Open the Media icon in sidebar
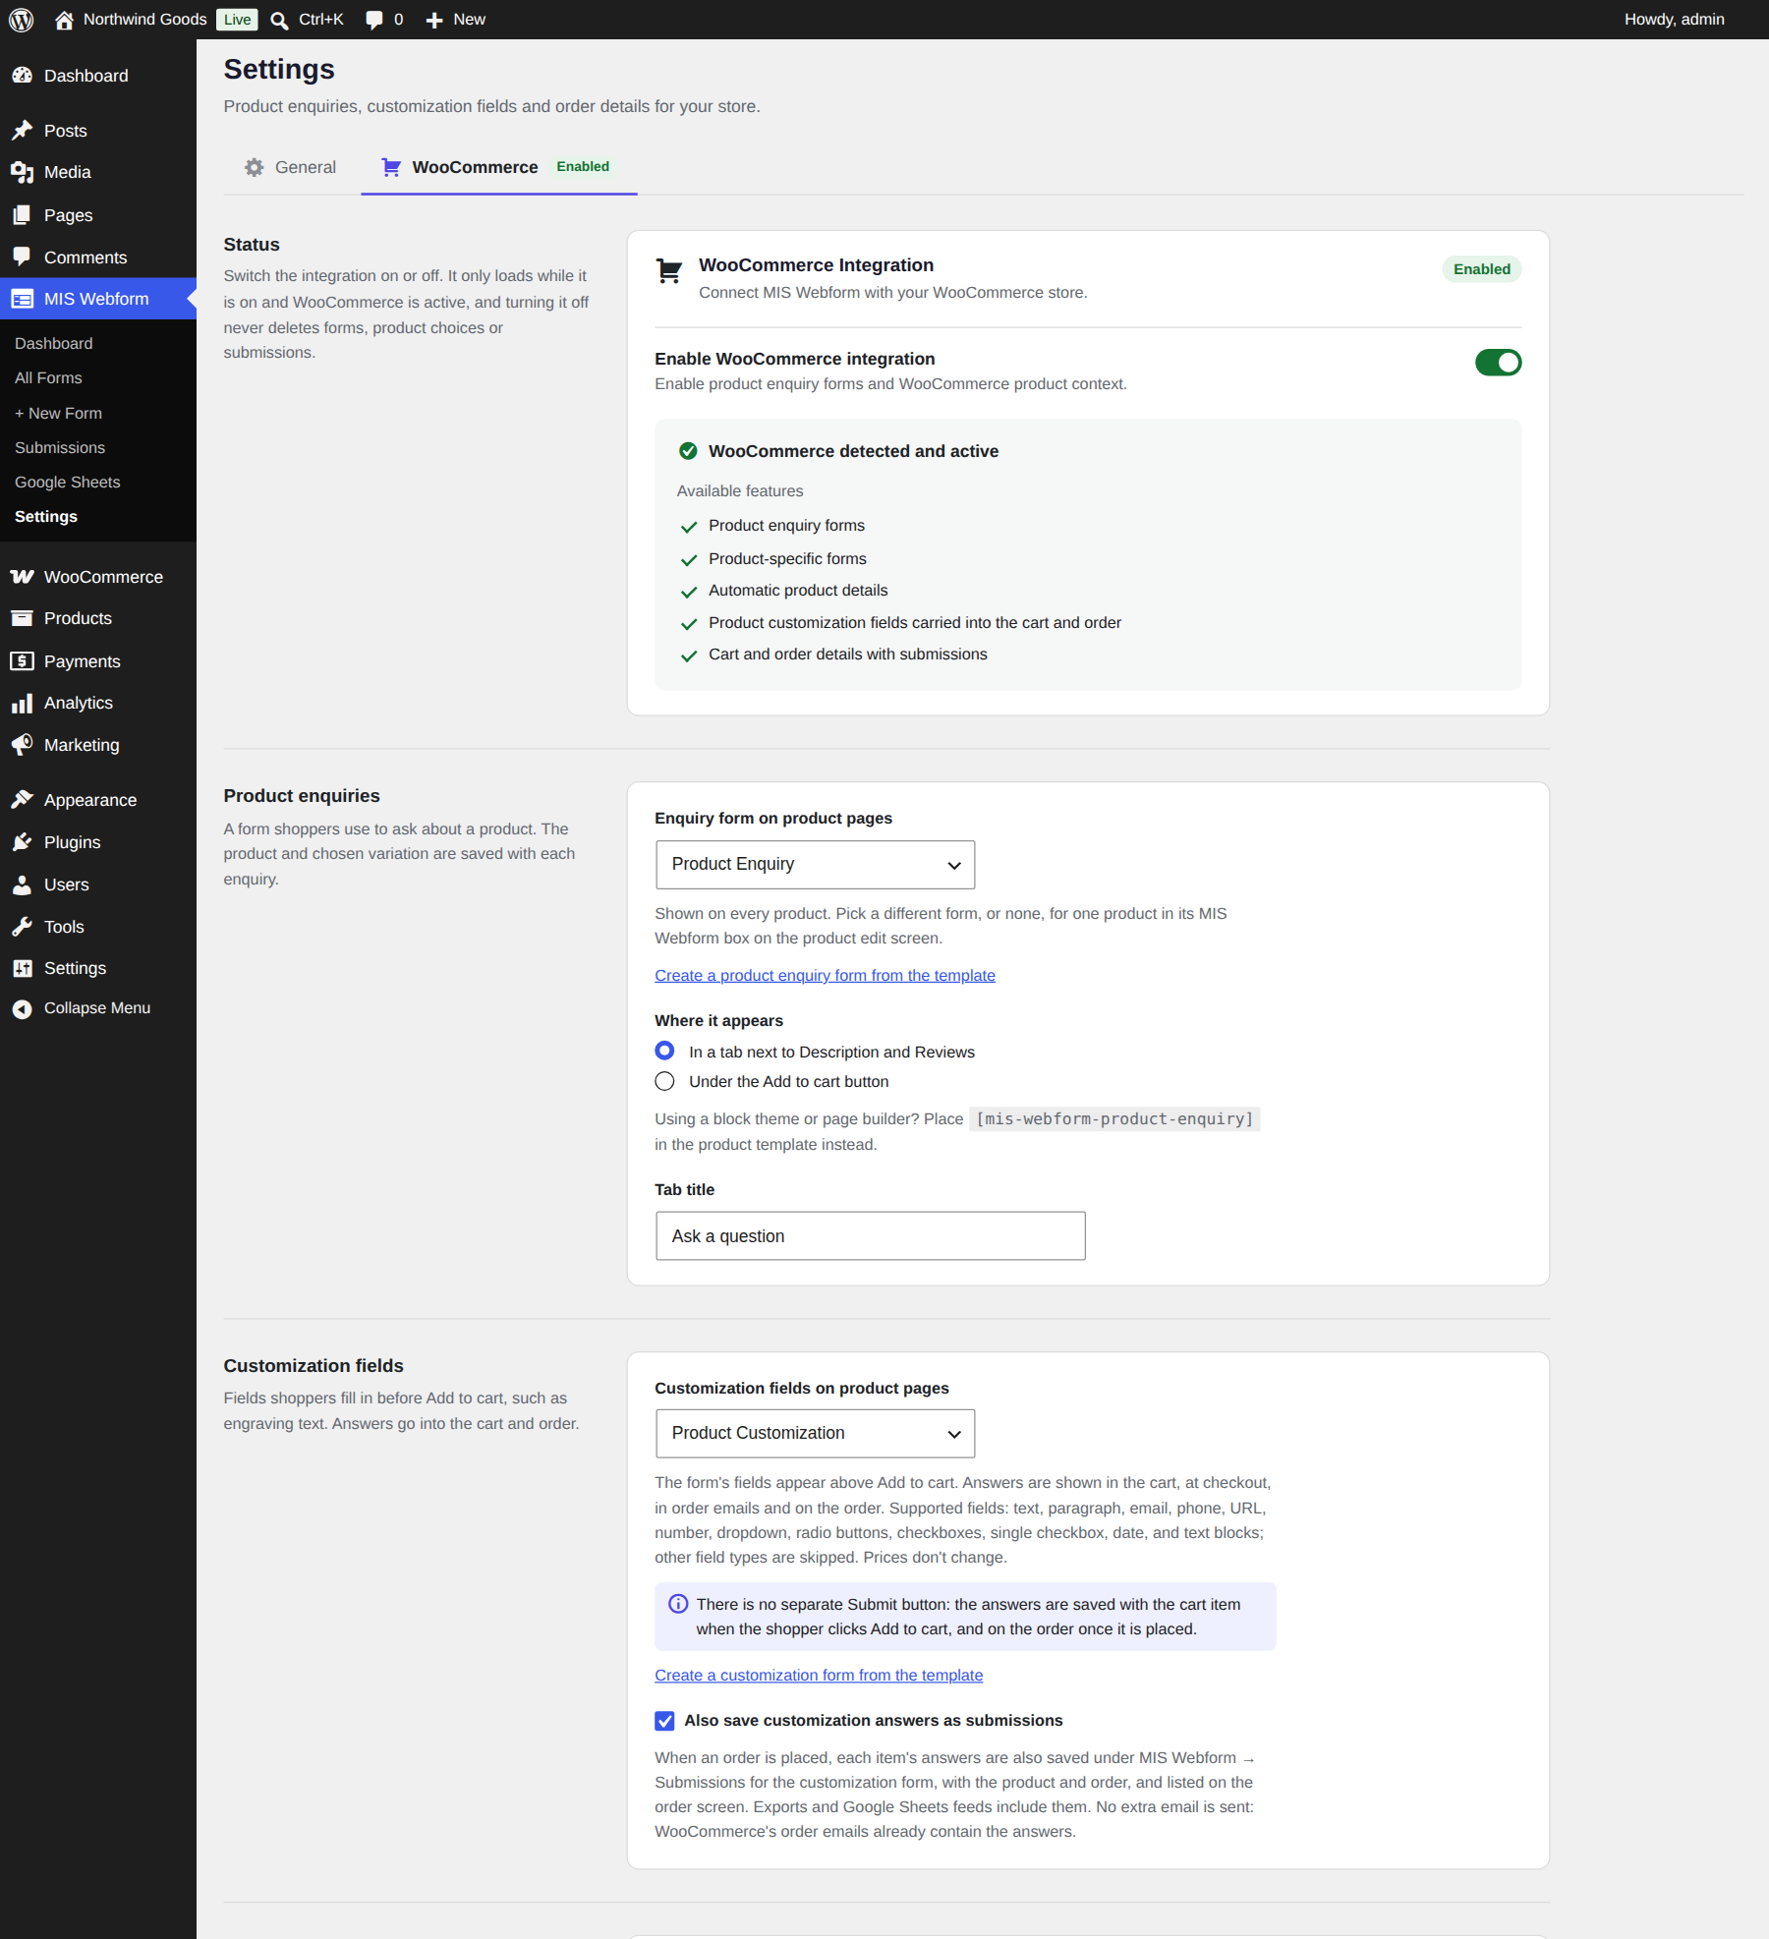The image size is (1769, 1939). coord(22,172)
